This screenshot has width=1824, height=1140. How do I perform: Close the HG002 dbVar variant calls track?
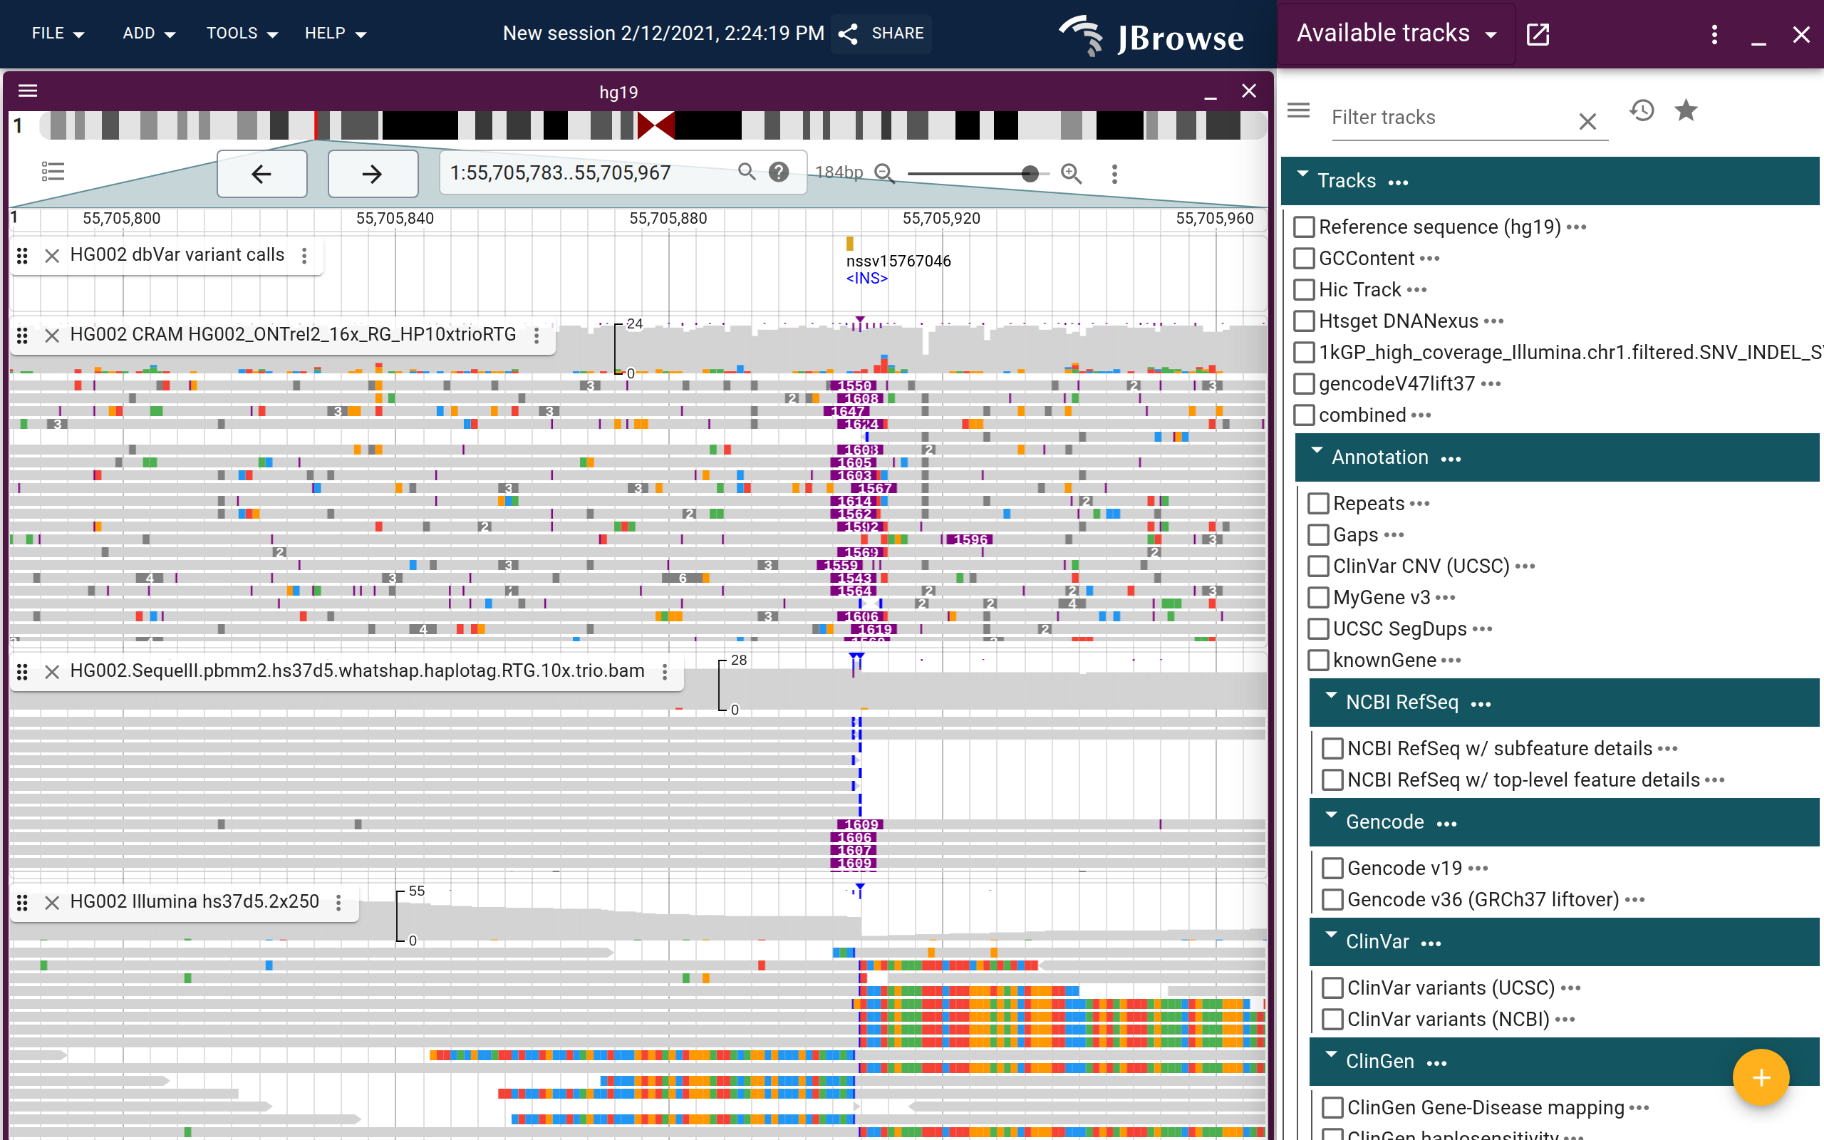(x=52, y=256)
